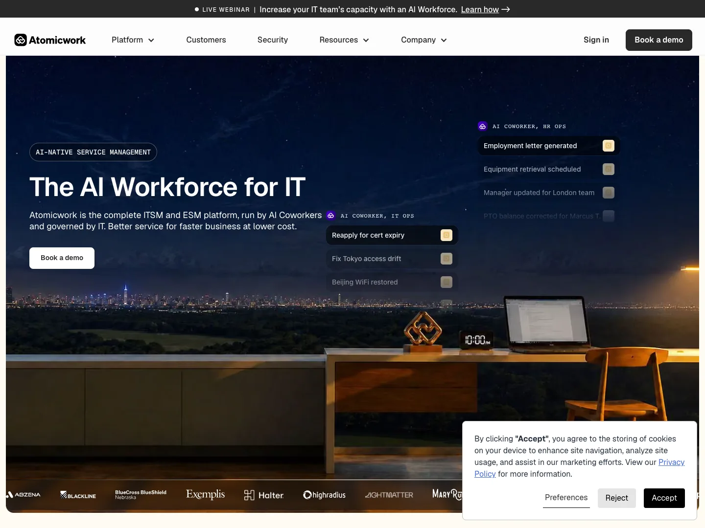Select the Employment letter generated card
705x528 pixels.
point(549,146)
